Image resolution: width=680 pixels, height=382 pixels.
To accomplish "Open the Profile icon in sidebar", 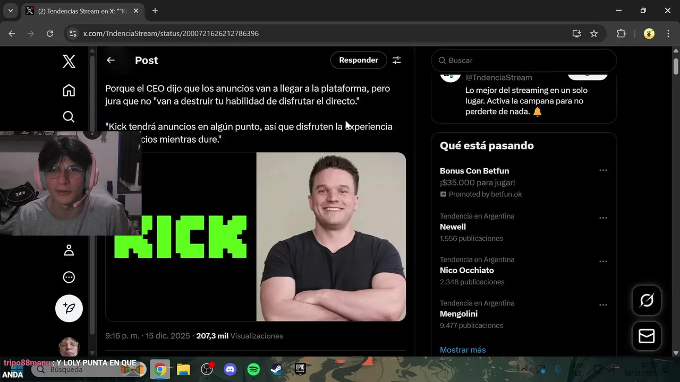I will point(69,250).
